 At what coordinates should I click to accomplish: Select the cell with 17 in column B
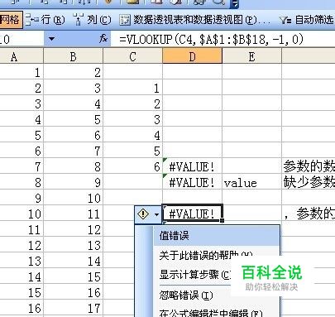coord(73,308)
